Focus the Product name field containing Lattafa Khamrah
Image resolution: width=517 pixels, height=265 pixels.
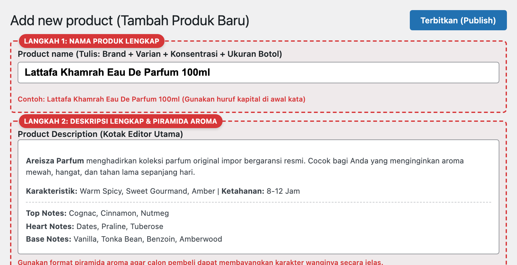(258, 73)
